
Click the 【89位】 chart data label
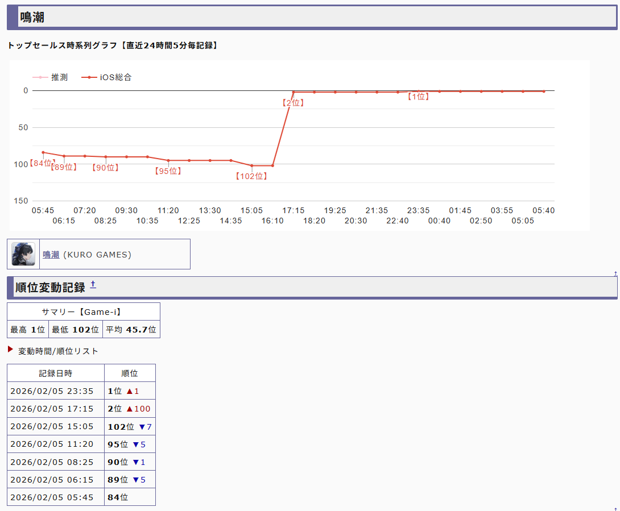click(64, 167)
